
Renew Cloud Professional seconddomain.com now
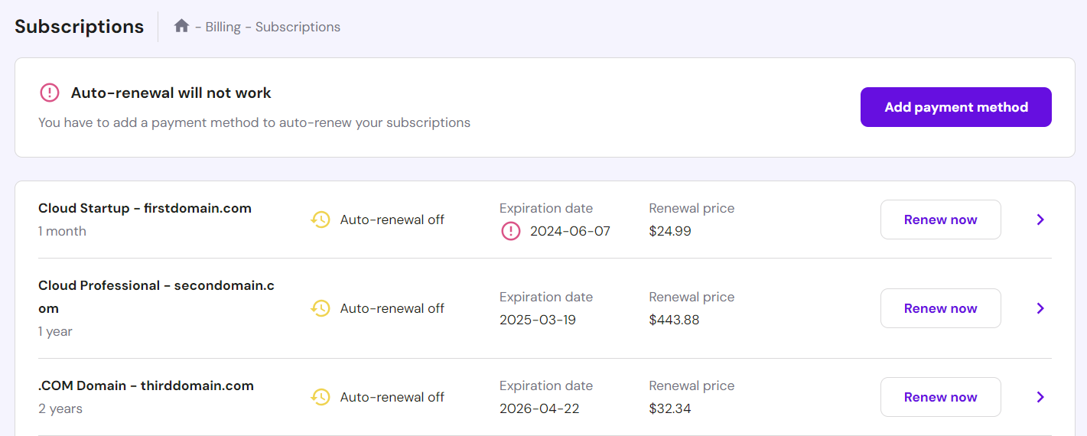pos(940,308)
